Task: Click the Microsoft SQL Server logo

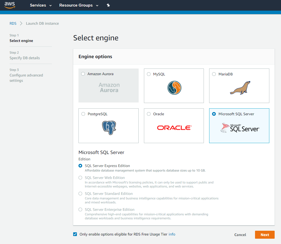Action: coord(240,128)
